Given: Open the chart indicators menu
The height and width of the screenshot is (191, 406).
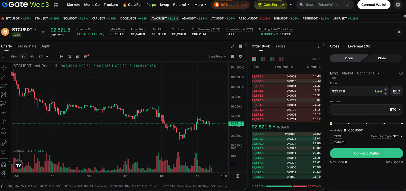Looking at the screenshot, I should 69,56.
